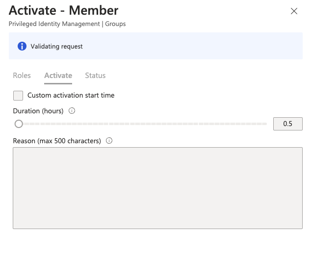Close the Activate - Member panel

pyautogui.click(x=294, y=11)
